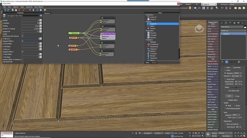Click the Paste icon in Style Editor toolbar

coord(16,10)
